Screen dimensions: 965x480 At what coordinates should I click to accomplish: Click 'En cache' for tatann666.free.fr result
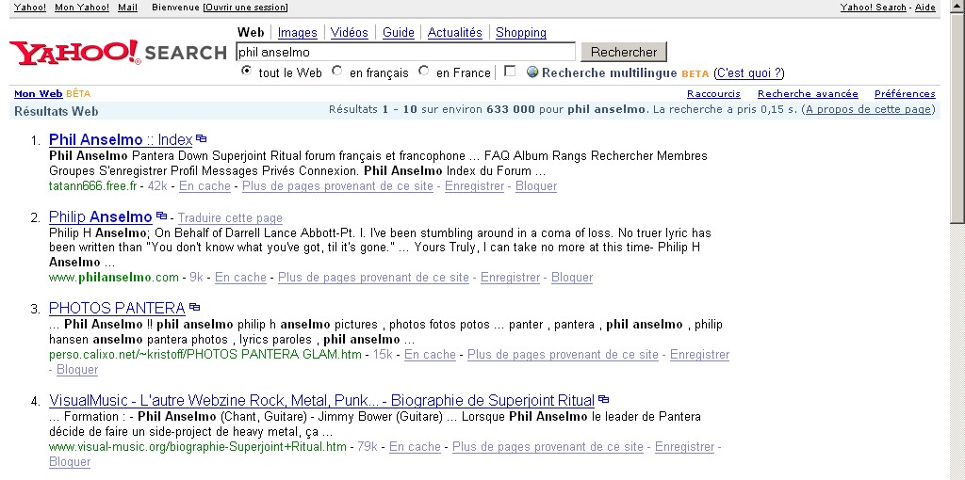[204, 185]
